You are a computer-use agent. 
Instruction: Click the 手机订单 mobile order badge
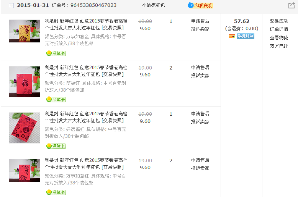pos(245,36)
